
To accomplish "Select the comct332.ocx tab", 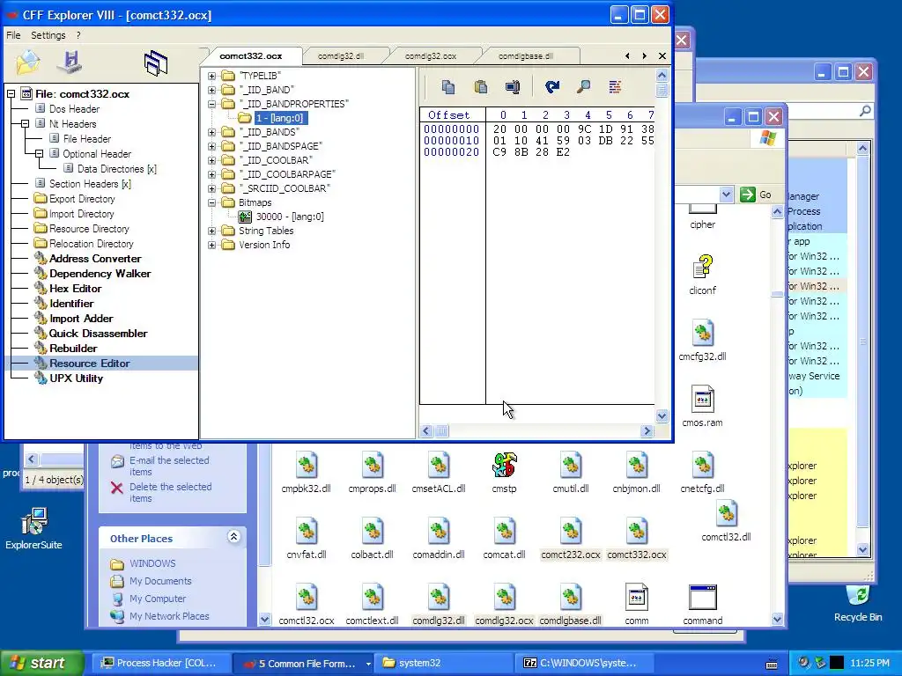I will [x=251, y=55].
